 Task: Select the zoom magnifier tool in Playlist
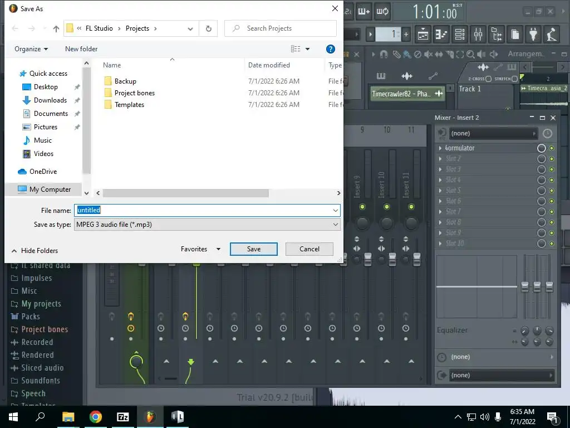coord(470,54)
